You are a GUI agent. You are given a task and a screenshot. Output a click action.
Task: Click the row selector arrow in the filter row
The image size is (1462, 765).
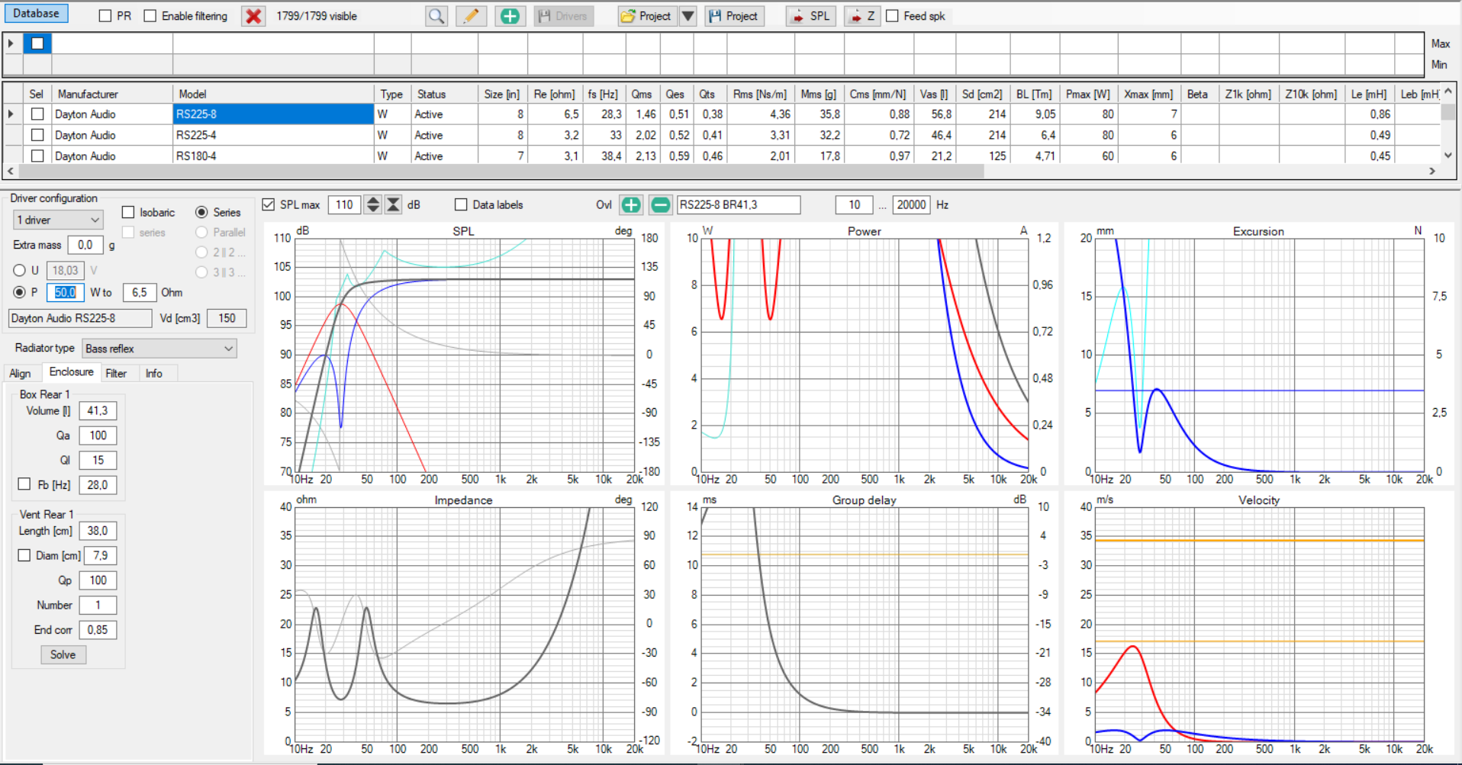[11, 43]
